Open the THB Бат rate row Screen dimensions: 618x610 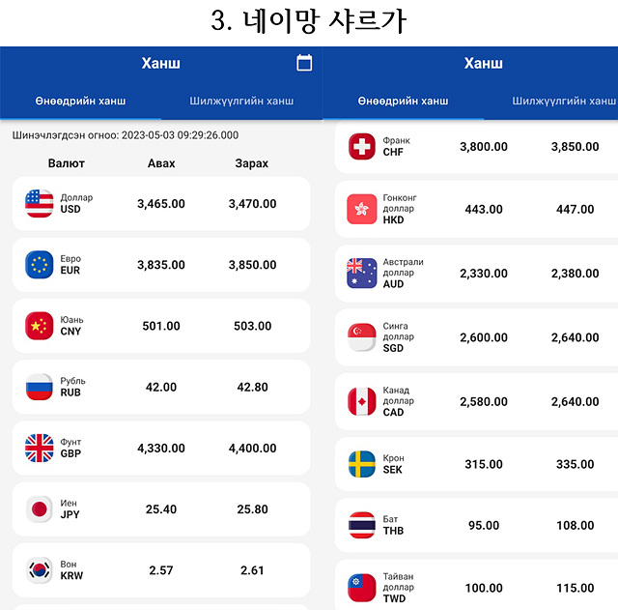pos(476,525)
